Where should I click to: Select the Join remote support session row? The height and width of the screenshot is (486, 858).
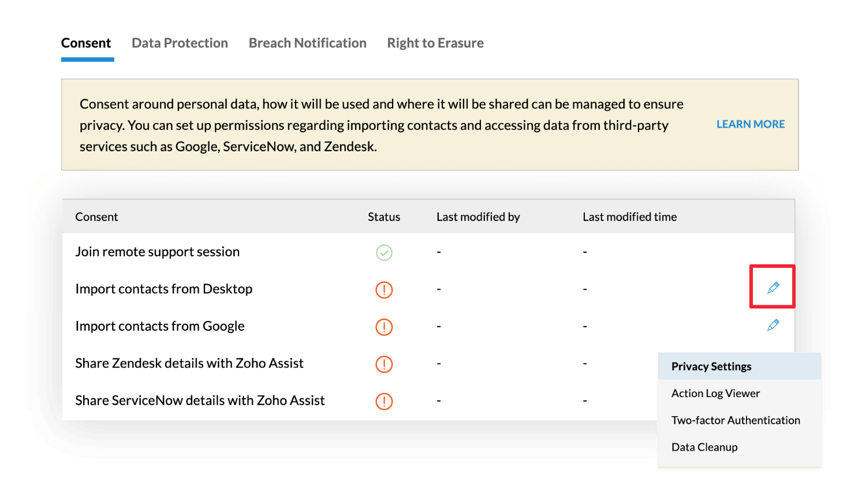pos(158,252)
